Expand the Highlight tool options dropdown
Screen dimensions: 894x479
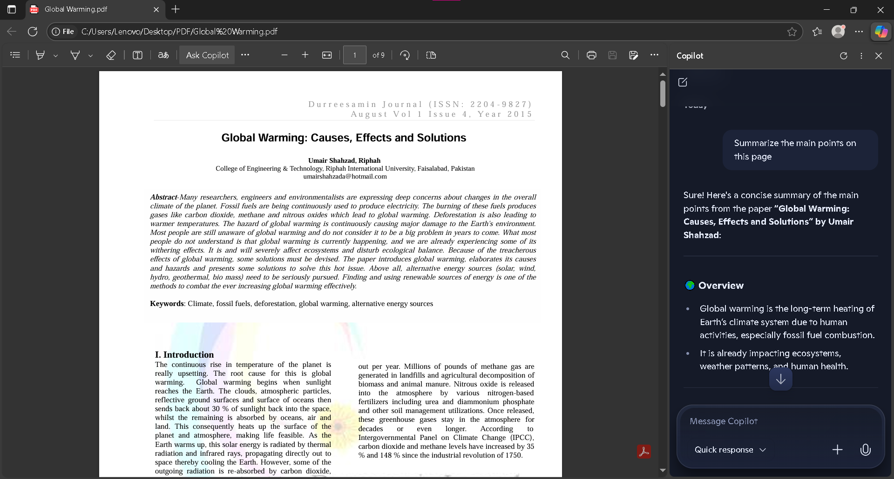56,55
